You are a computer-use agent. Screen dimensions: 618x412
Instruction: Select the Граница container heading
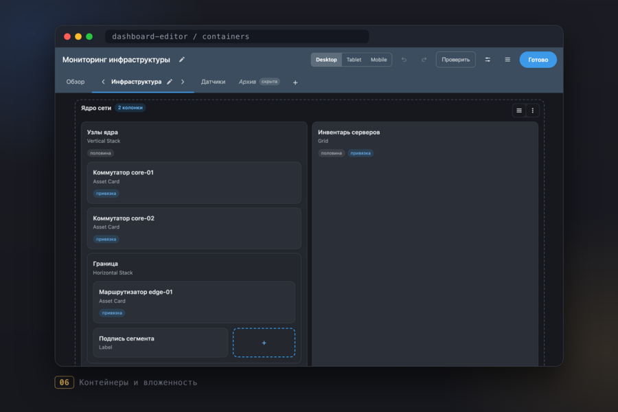coord(105,264)
